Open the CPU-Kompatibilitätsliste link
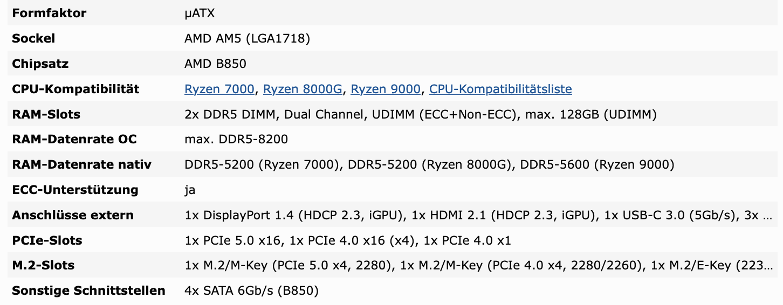The width and height of the screenshot is (783, 305). (x=500, y=89)
